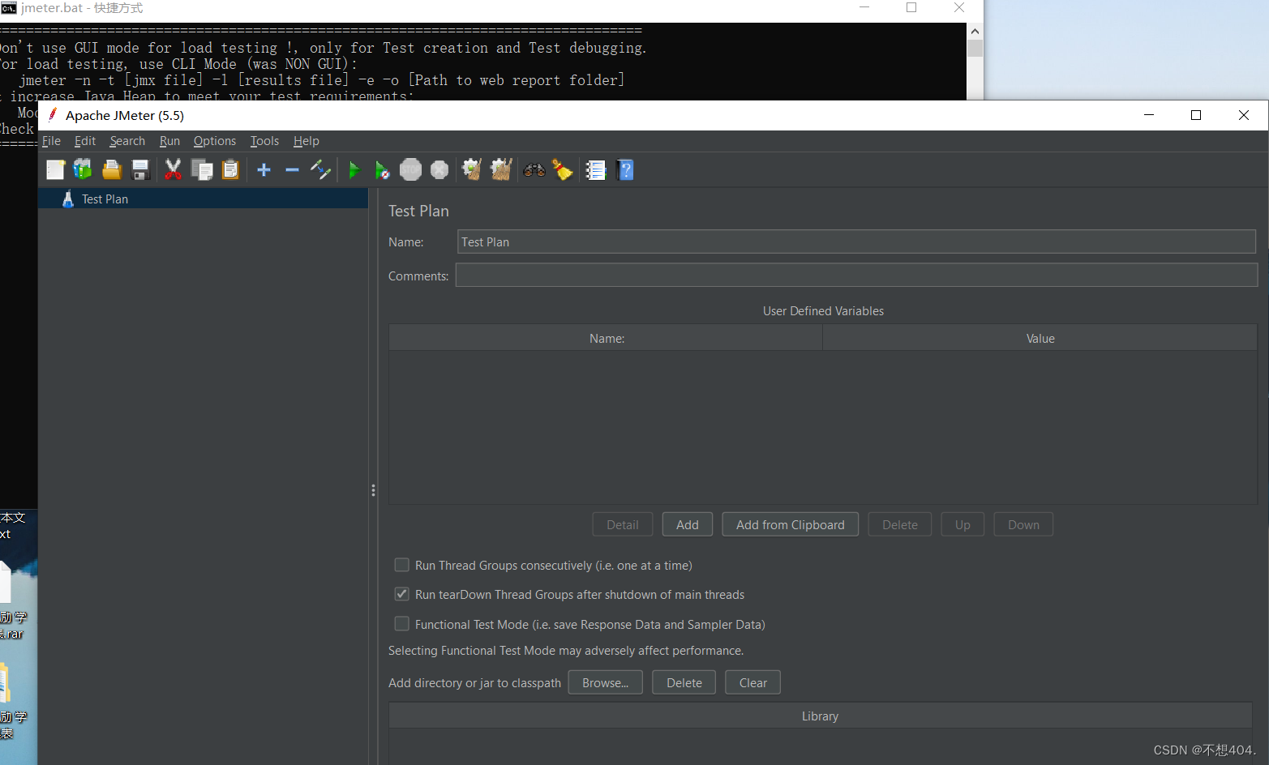
Task: Click the Clear All results icon
Action: 501,170
